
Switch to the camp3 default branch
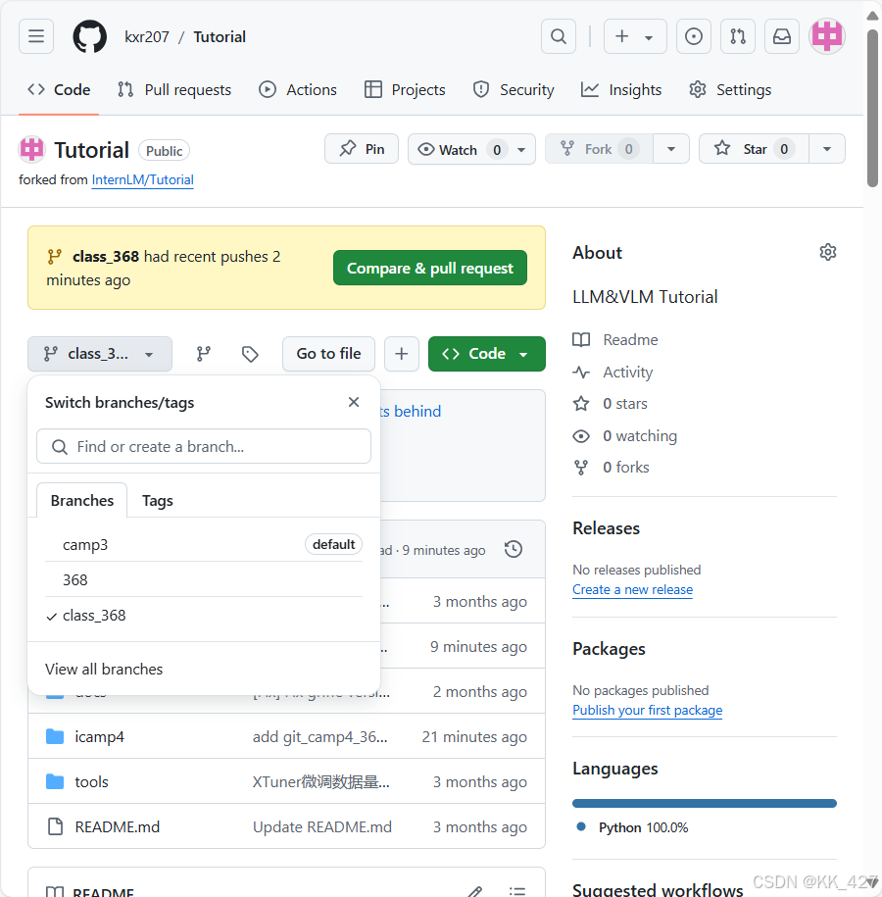pyautogui.click(x=204, y=545)
